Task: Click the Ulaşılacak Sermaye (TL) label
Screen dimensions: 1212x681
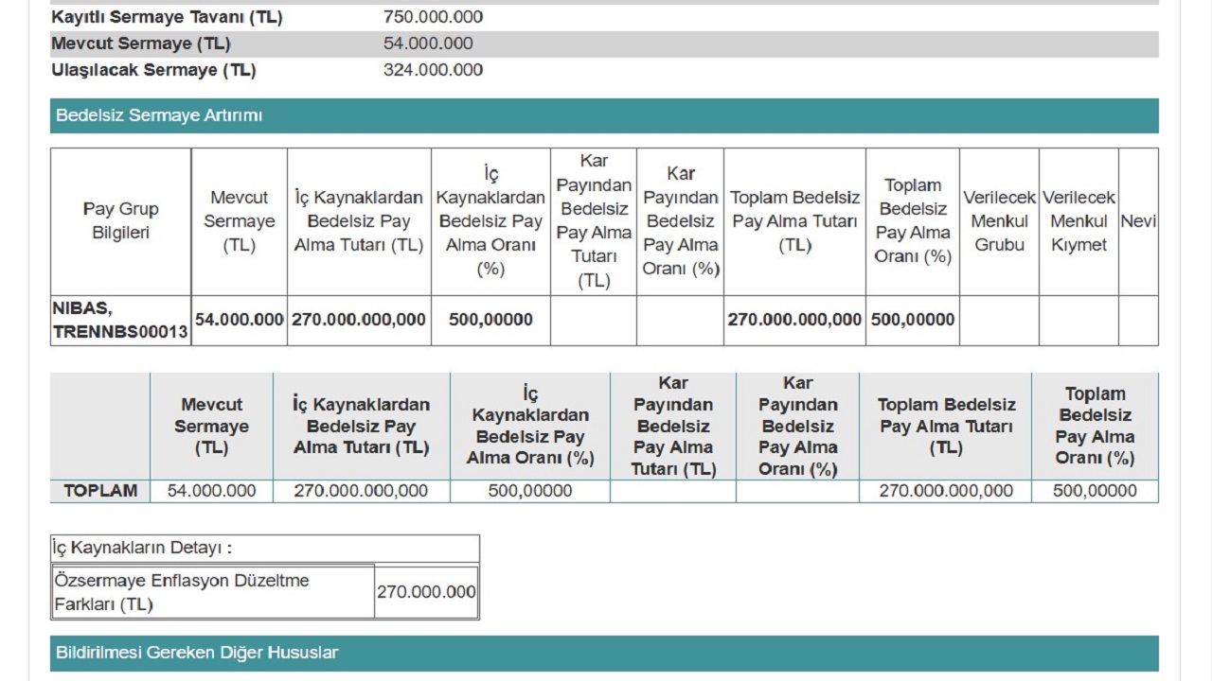Action: [x=153, y=70]
